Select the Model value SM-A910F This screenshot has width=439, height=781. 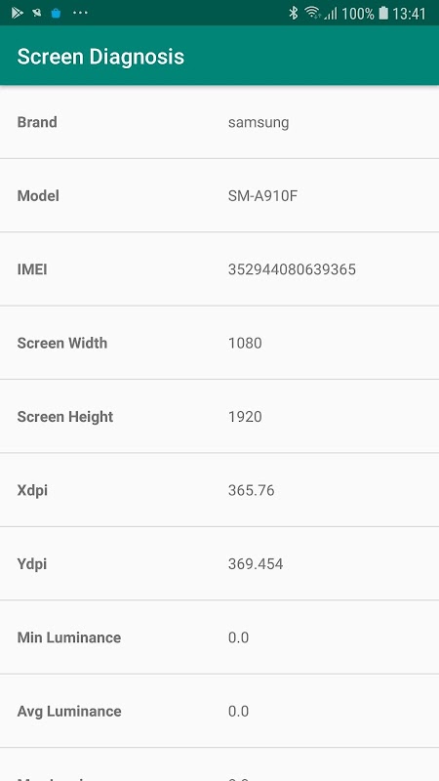(262, 196)
